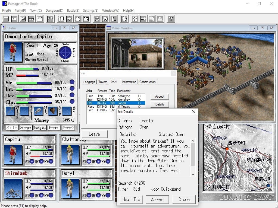Open the Dungeon(D) menu
The width and height of the screenshot is (278, 208).
54,11
